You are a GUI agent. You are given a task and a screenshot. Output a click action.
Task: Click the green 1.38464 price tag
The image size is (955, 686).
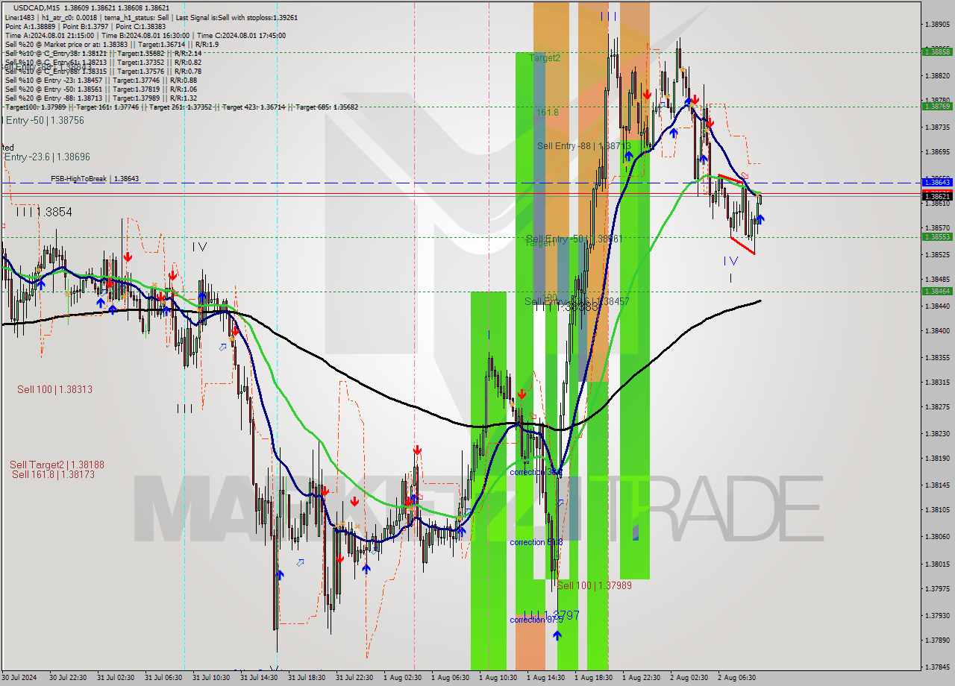coord(937,291)
